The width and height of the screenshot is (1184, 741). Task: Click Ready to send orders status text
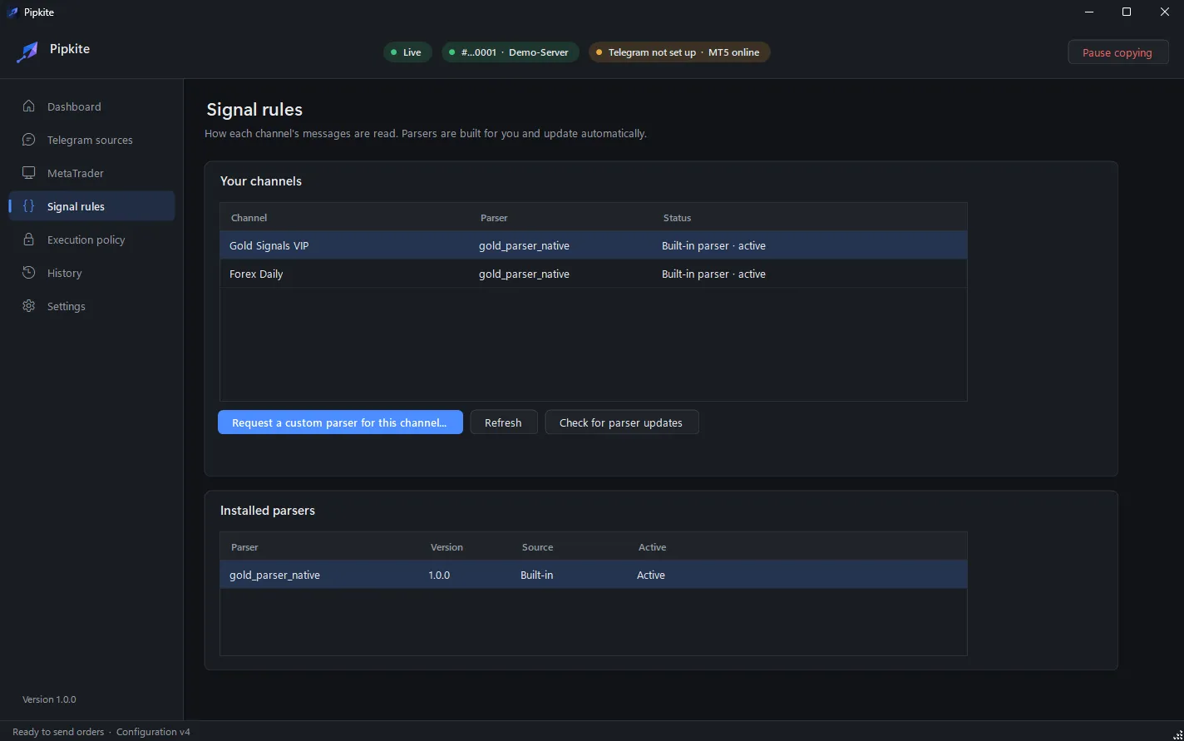tap(58, 732)
